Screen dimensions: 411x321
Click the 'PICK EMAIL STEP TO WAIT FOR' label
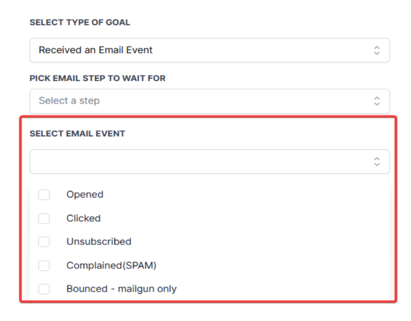[x=97, y=79]
